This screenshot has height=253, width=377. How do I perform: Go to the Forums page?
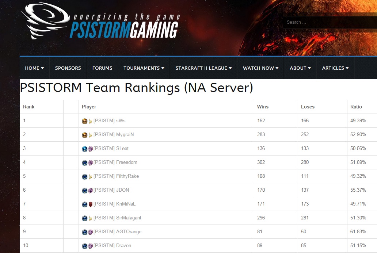pos(102,68)
